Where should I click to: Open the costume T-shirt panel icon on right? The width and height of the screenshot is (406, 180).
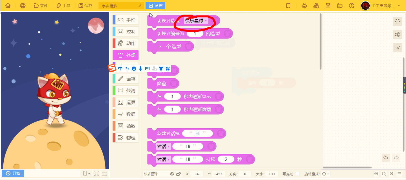397,22
